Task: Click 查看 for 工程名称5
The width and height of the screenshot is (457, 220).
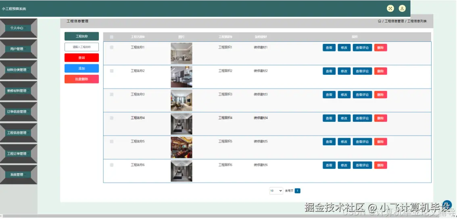Action: (x=329, y=142)
